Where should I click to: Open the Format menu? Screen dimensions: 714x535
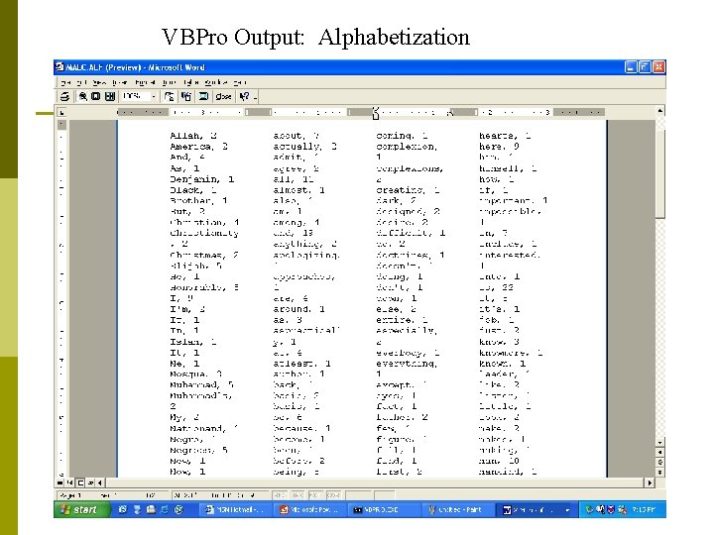click(145, 82)
